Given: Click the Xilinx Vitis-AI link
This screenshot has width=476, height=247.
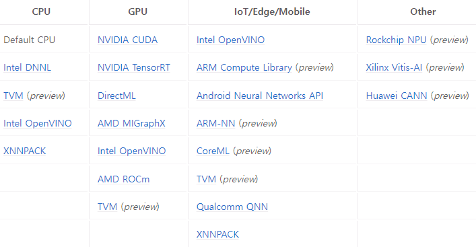Looking at the screenshot, I should coord(394,67).
